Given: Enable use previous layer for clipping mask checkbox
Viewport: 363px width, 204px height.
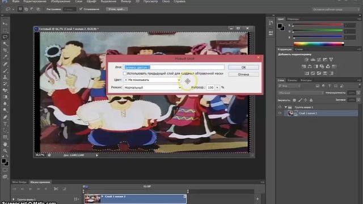Looking at the screenshot, I should (125, 73).
